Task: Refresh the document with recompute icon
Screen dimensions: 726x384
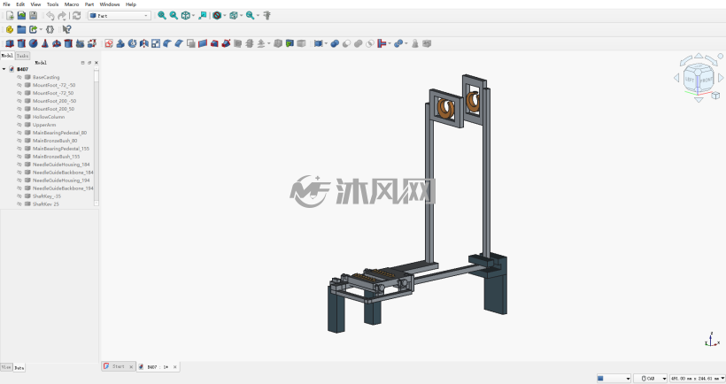Action: (76, 15)
